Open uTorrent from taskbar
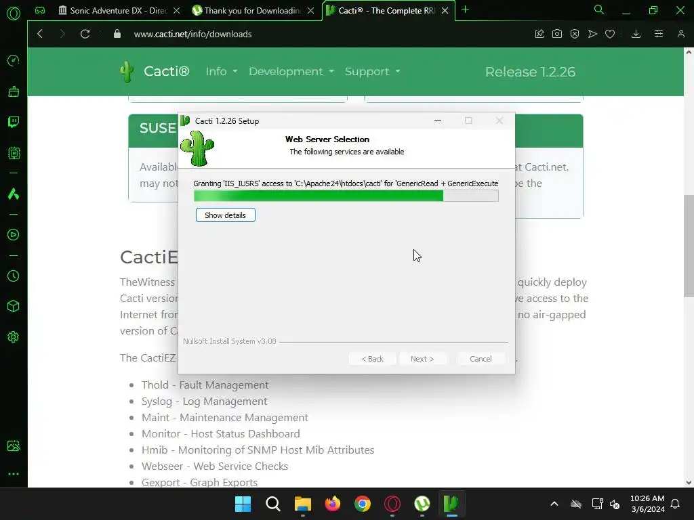The width and height of the screenshot is (694, 520). tap(422, 504)
